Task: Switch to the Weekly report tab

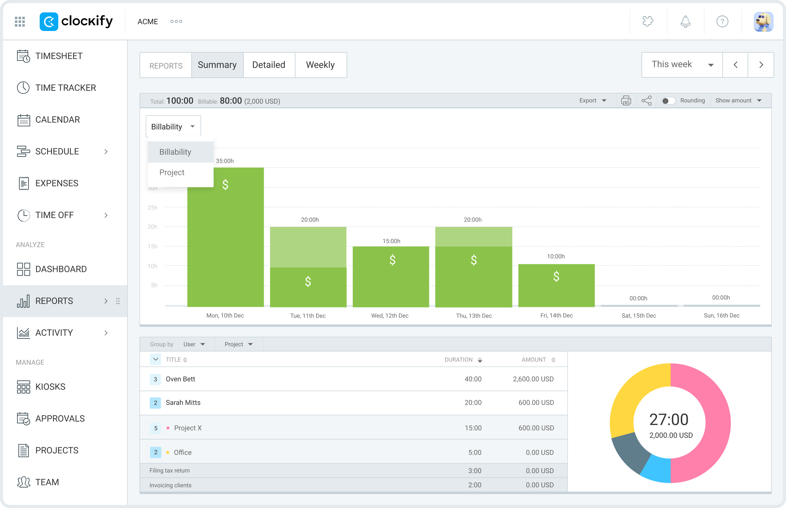Action: pyautogui.click(x=320, y=65)
